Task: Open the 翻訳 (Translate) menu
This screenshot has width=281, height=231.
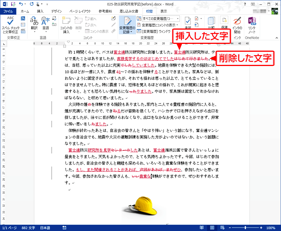Action: click(34, 25)
